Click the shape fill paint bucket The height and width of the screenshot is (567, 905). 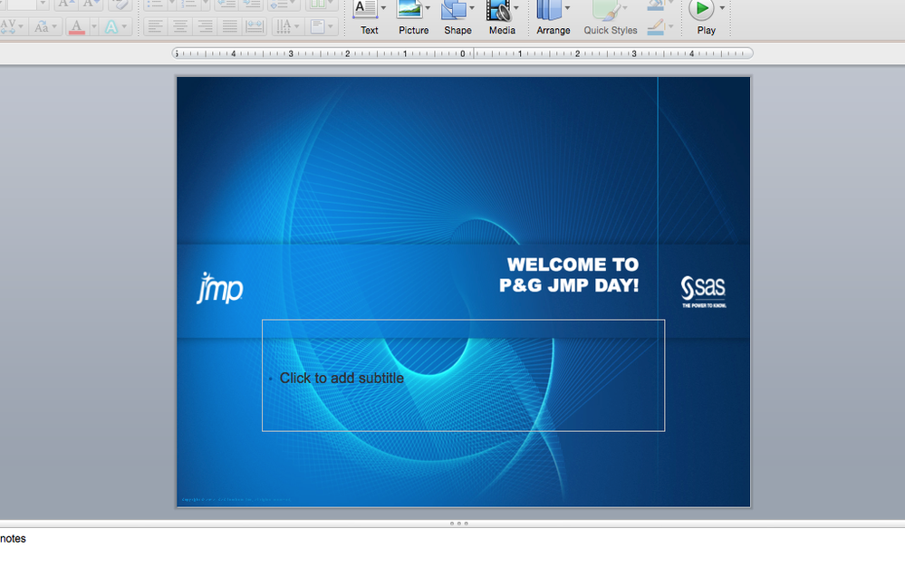655,5
